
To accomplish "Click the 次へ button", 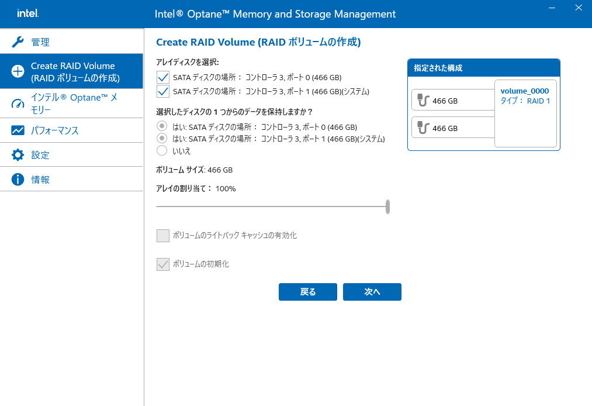I will coord(372,292).
